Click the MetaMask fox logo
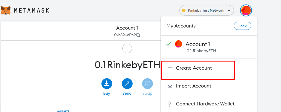 point(6,10)
